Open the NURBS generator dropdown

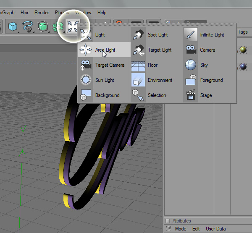click(x=43, y=27)
